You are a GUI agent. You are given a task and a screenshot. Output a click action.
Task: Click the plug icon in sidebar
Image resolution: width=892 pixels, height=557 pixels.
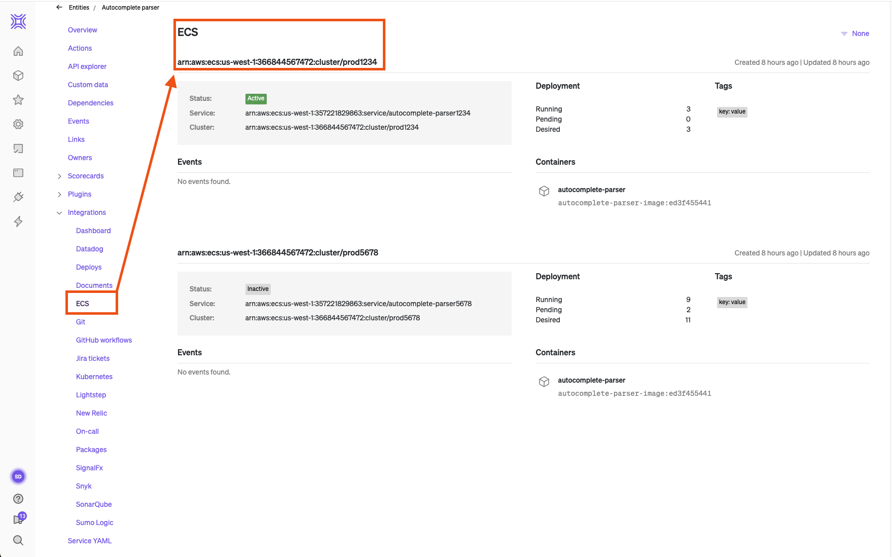[x=18, y=197]
